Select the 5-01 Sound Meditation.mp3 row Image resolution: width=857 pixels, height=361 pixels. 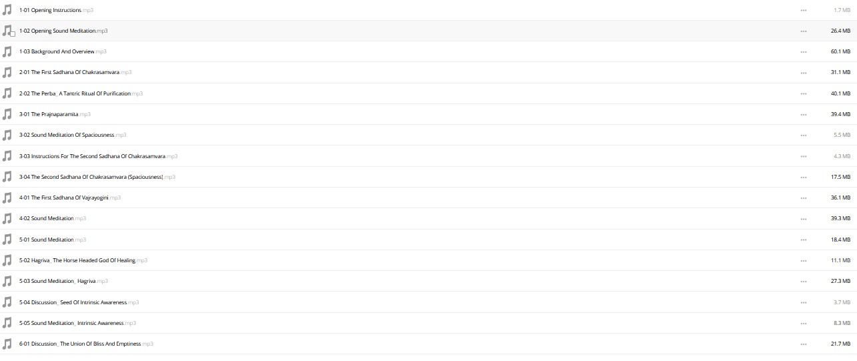point(428,240)
